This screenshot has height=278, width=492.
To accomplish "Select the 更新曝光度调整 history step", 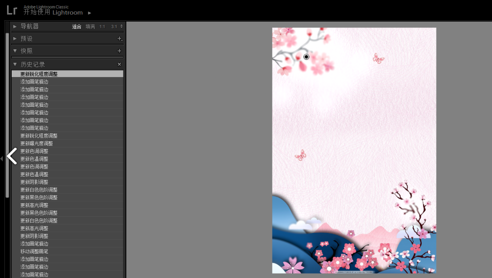I will click(37, 143).
